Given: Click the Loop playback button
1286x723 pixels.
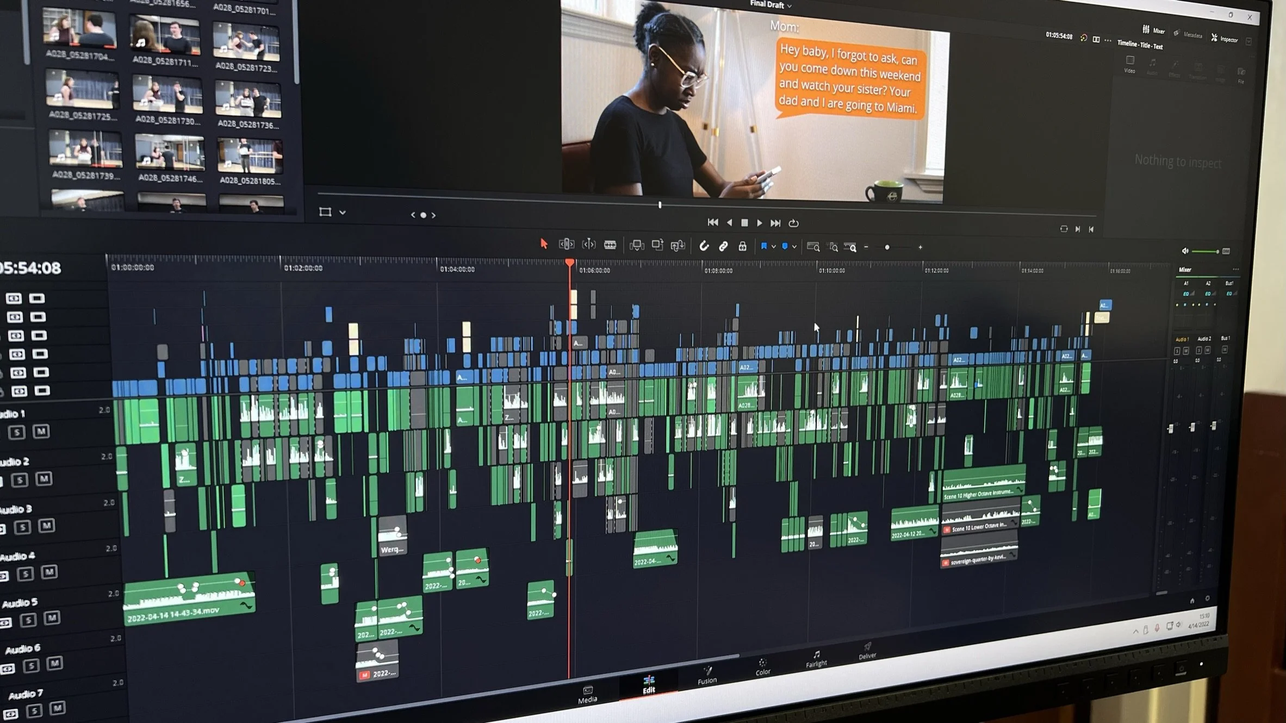Looking at the screenshot, I should coord(793,223).
